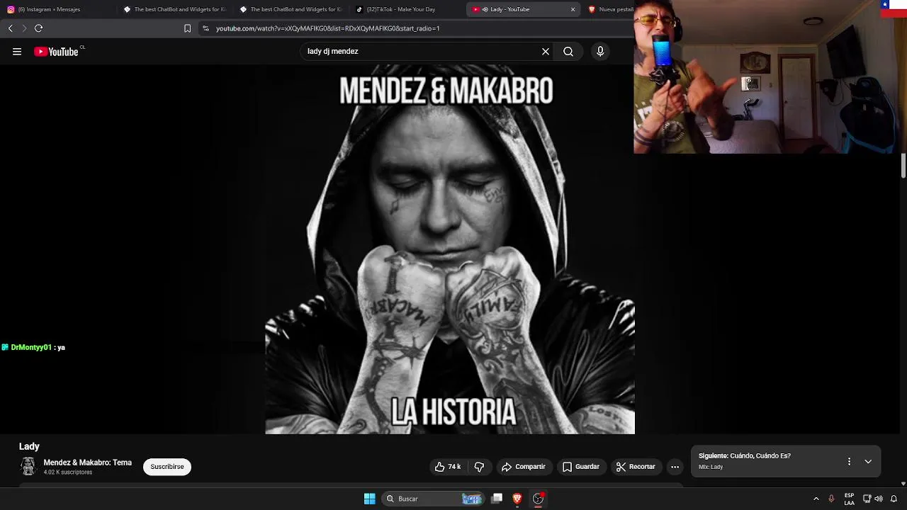The height and width of the screenshot is (510, 907).
Task: Clear the search text with the X icon
Action: tap(546, 52)
